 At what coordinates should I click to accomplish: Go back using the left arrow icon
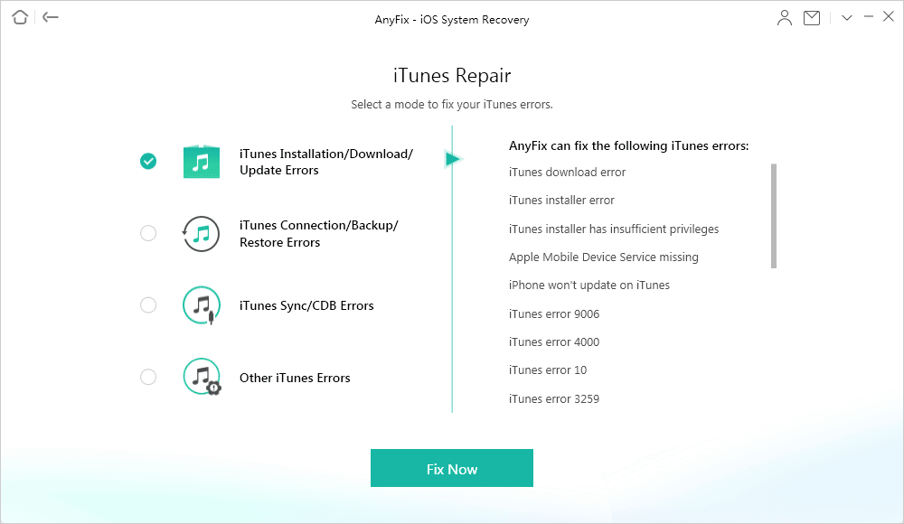(51, 17)
